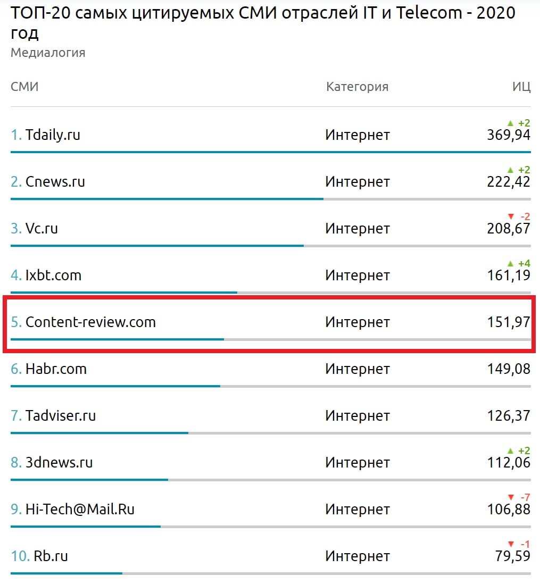540x584 pixels.
Task: Click the green up arrow above 161,19
Action: 510,263
